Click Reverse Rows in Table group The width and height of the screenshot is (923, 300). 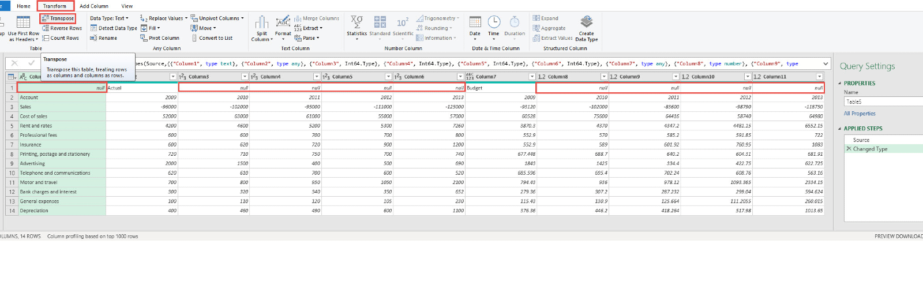coord(62,28)
